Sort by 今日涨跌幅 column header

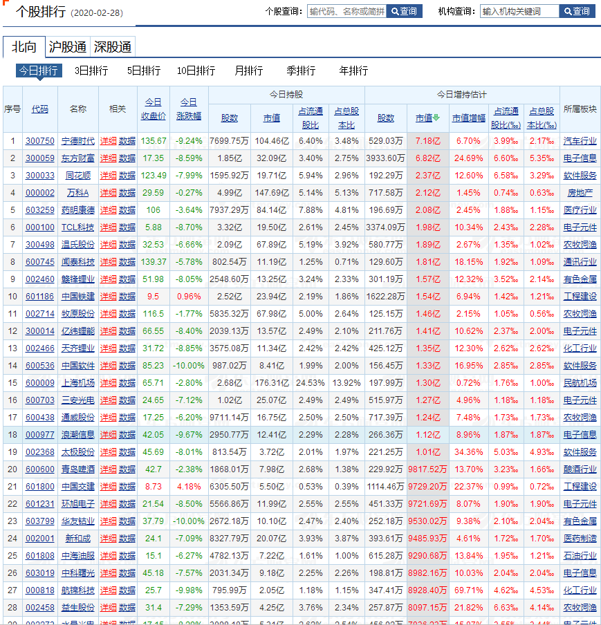189,109
